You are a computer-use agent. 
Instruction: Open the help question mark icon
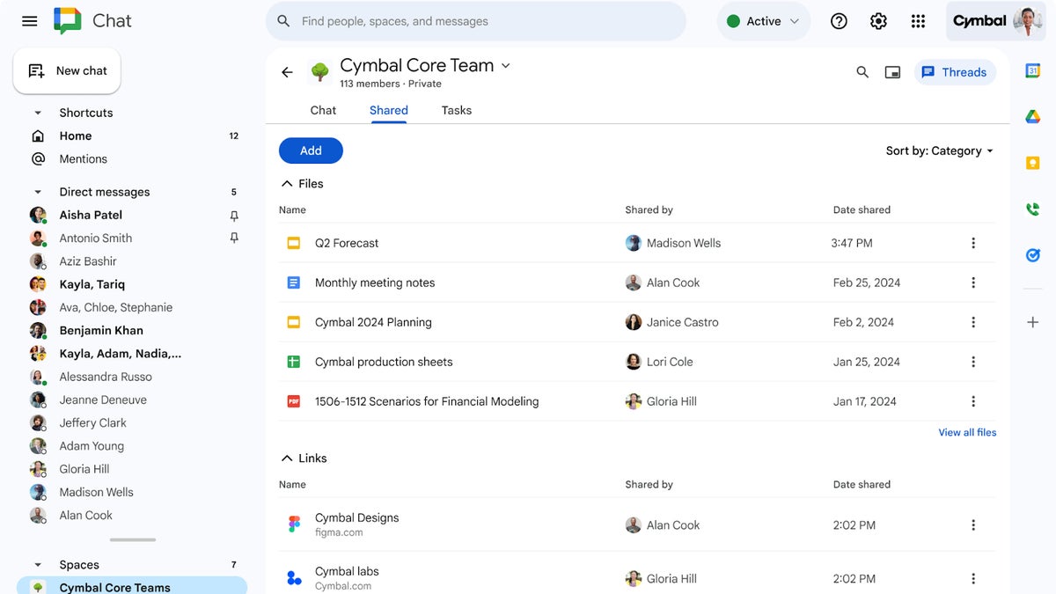[x=839, y=21]
